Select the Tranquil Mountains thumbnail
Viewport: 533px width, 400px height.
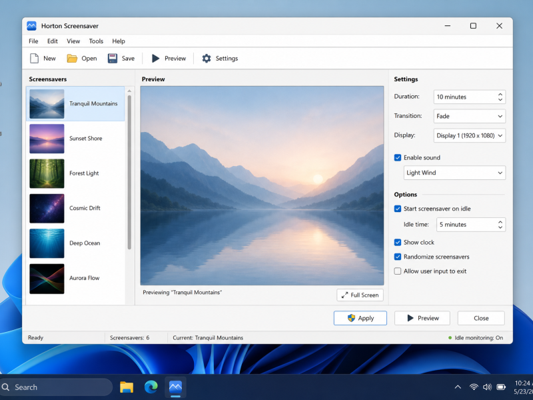click(47, 104)
